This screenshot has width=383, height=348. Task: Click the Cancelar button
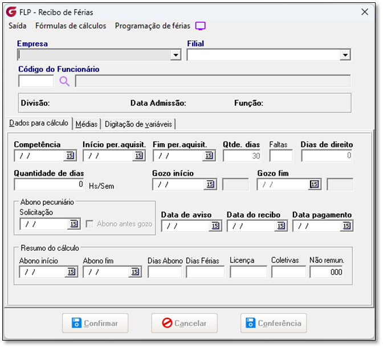(185, 323)
